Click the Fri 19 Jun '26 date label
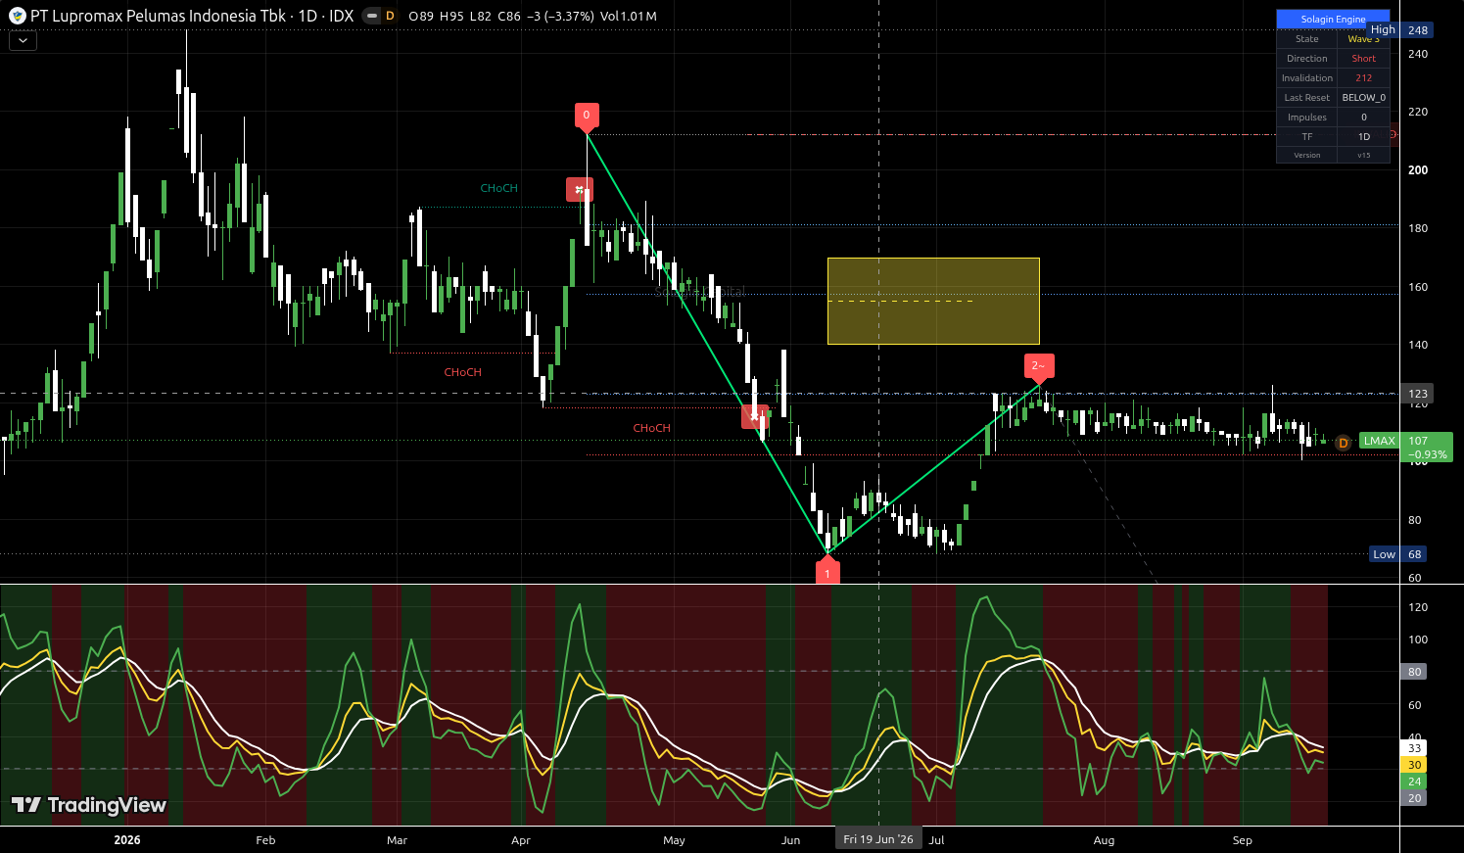Viewport: 1464px width, 853px height. click(x=878, y=839)
